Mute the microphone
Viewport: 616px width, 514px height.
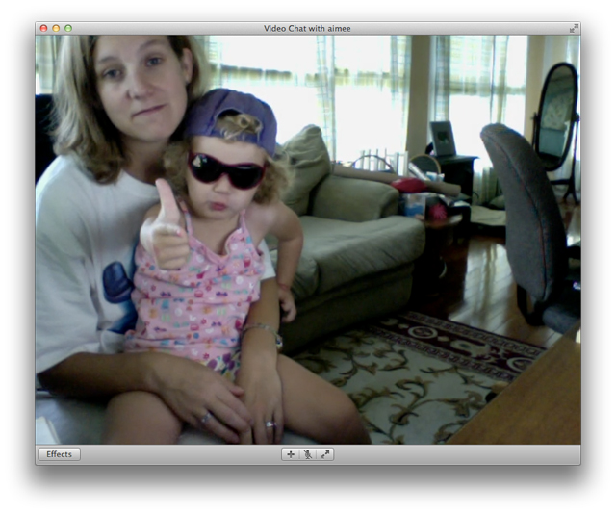(307, 454)
